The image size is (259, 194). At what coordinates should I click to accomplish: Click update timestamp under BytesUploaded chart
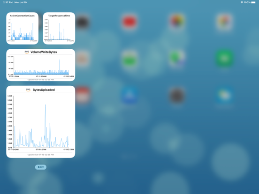click(41, 155)
